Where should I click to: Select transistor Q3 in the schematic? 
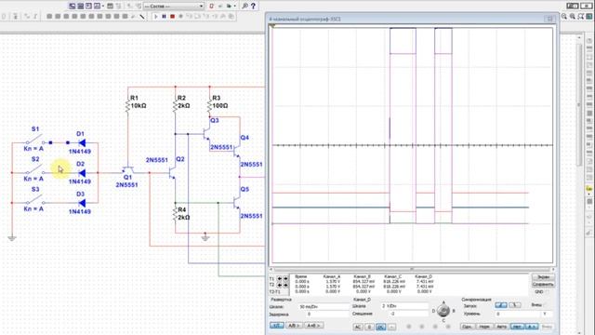(x=206, y=134)
